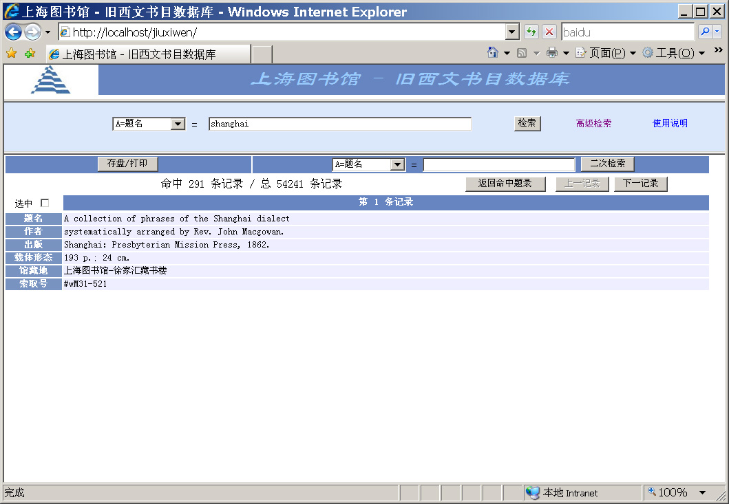Click the 命中 291 条记录 result count text
The image size is (729, 504).
202,184
